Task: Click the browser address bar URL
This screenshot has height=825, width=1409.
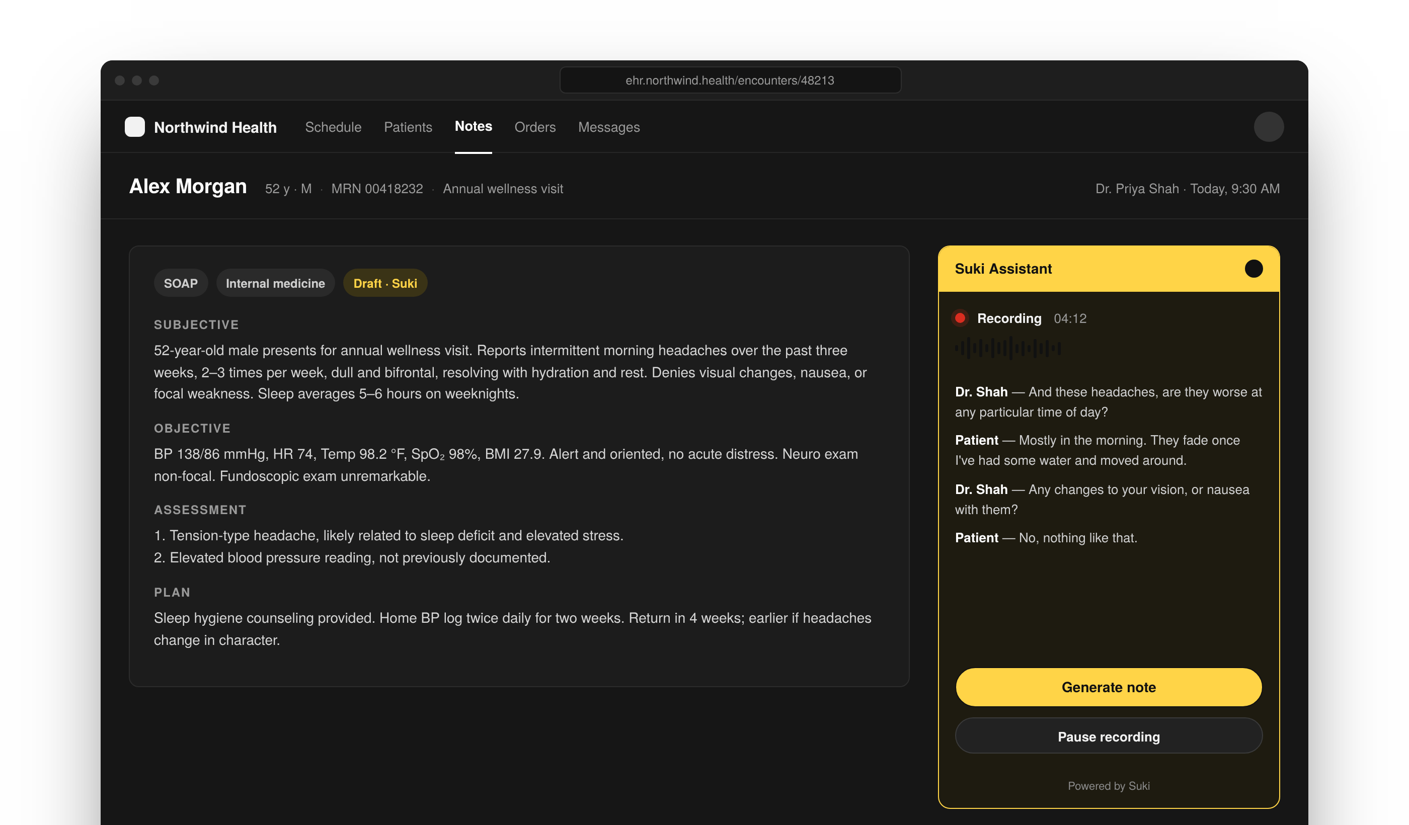Action: 730,80
